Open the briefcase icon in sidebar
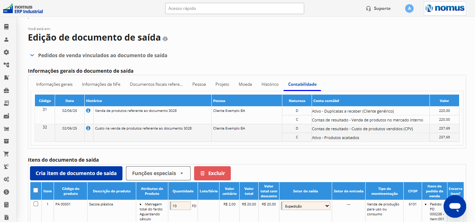 pyautogui.click(x=6, y=90)
